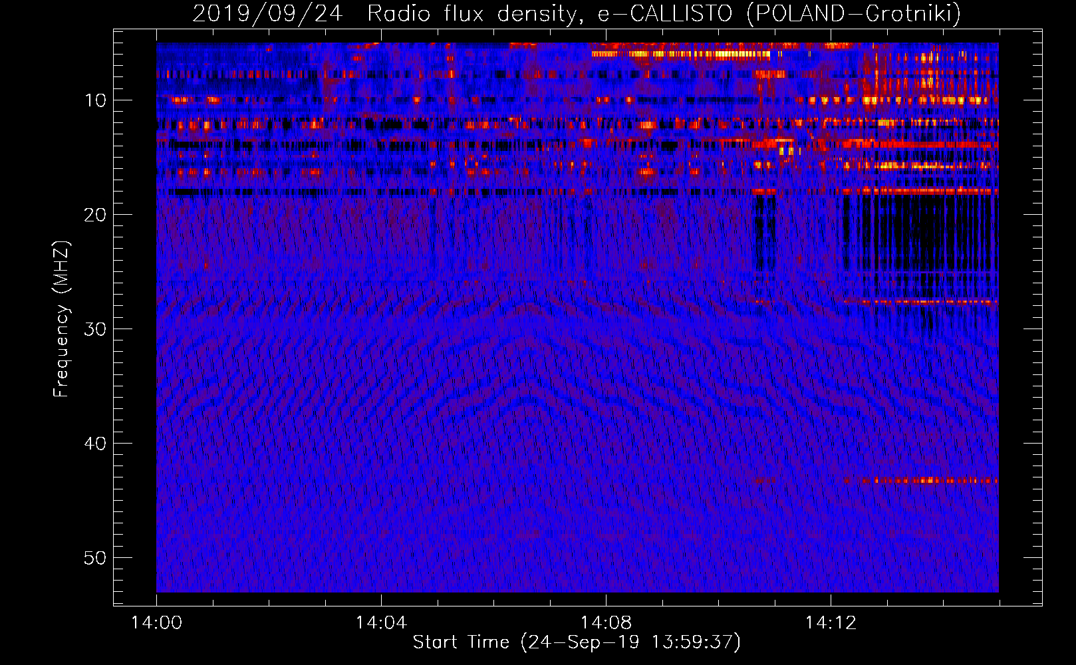The width and height of the screenshot is (1076, 665).
Task: Click the 14:12 time tick label
Action: [x=831, y=623]
